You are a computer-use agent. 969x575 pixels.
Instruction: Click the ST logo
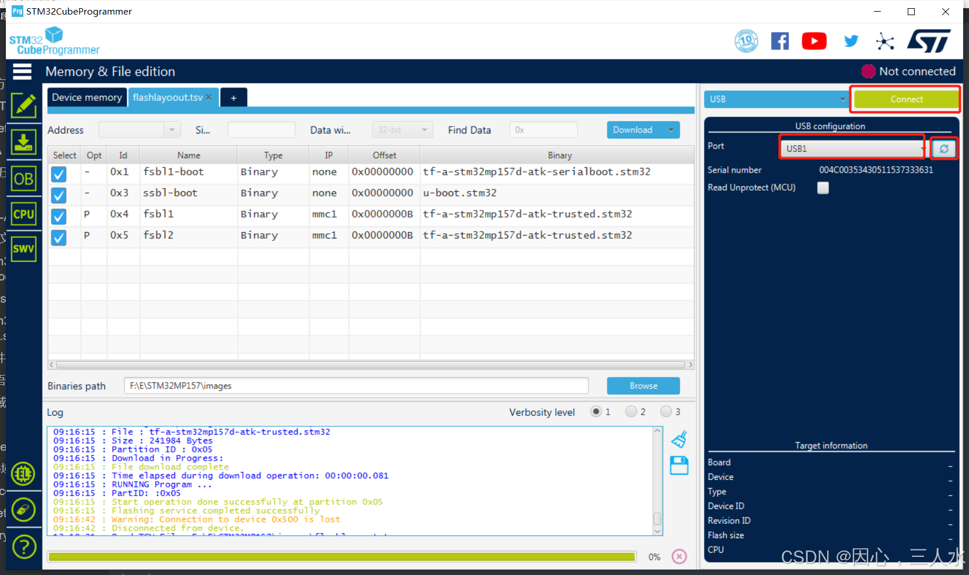point(929,41)
